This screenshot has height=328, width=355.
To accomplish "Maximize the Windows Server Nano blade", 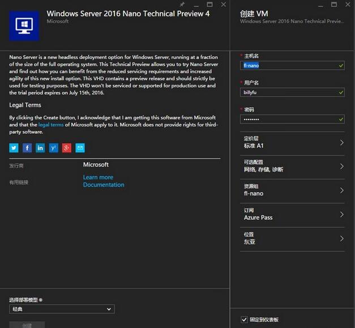I will (209, 5).
